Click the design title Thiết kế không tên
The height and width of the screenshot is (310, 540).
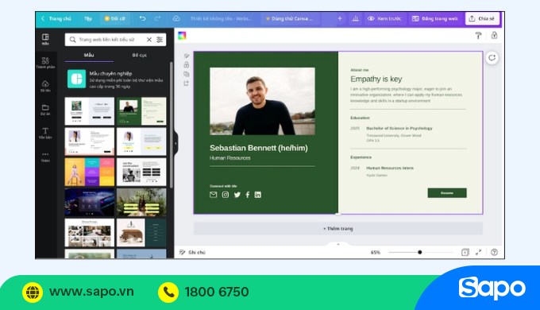(x=221, y=18)
